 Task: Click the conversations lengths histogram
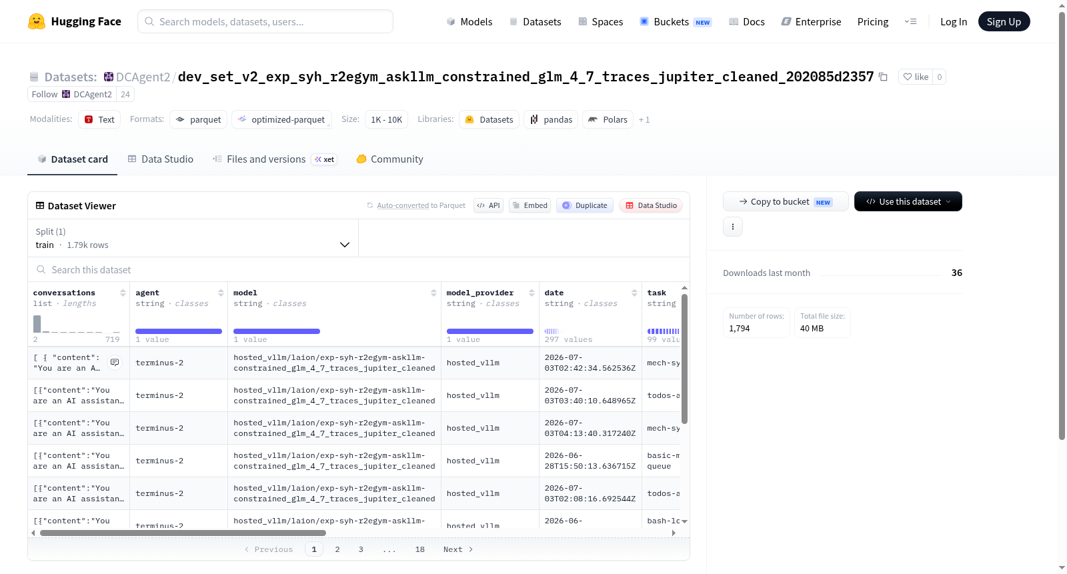tap(77, 324)
